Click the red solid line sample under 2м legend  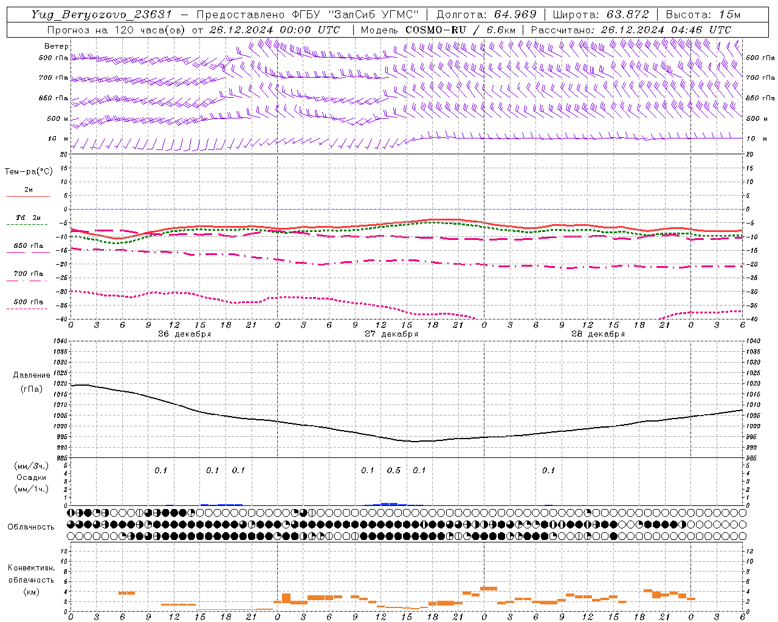pos(28,196)
